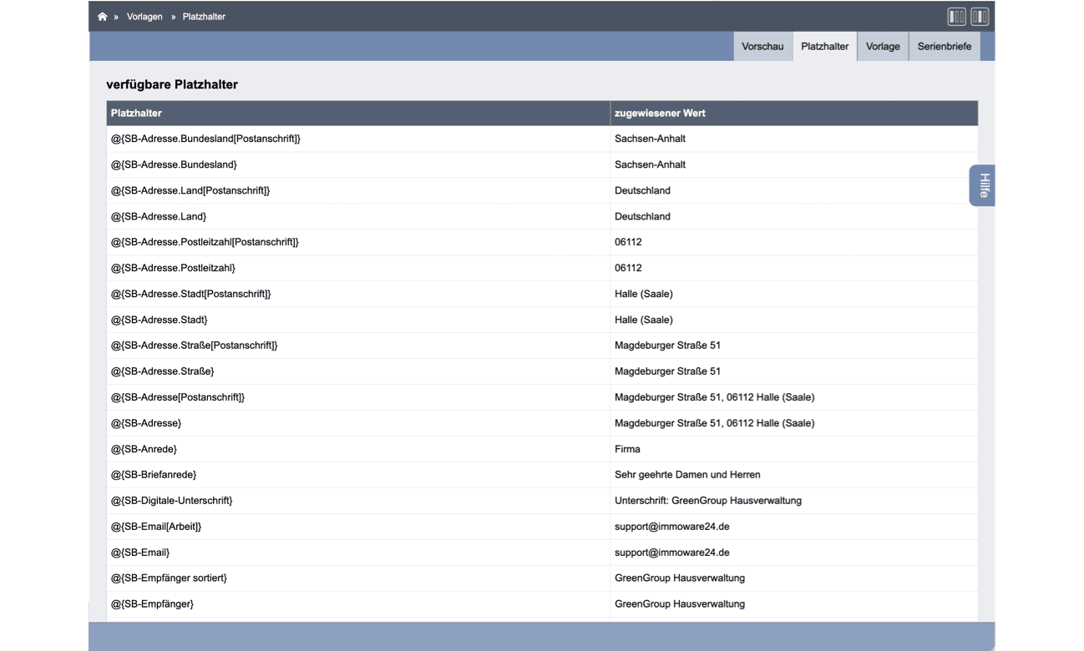Select @{SB-Adresse.Postleitzahl} placeholder

pyautogui.click(x=173, y=268)
